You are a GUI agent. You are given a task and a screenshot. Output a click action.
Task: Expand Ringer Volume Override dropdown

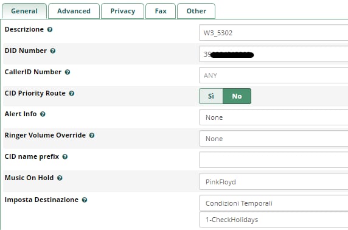[273, 139]
